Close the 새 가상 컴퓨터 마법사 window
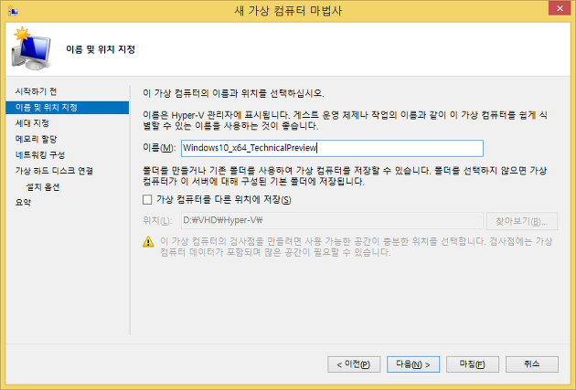This screenshot has width=576, height=390. pos(560,8)
